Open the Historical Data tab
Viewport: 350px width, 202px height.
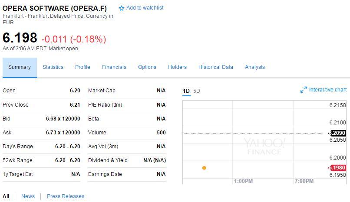coord(216,67)
